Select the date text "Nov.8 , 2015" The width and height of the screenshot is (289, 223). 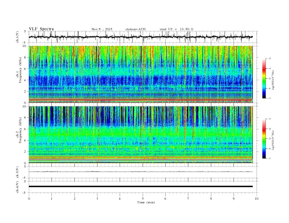pyautogui.click(x=102, y=29)
